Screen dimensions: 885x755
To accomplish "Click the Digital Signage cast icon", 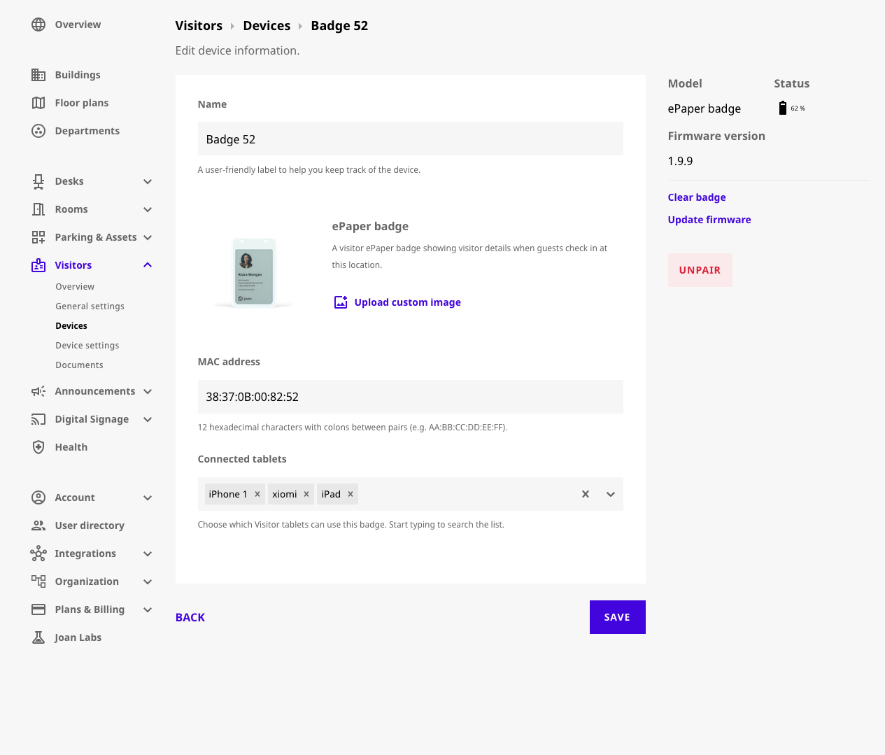I will [x=38, y=419].
